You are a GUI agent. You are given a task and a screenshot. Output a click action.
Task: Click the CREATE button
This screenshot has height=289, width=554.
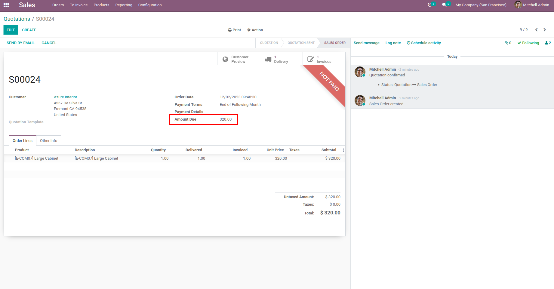[x=29, y=30]
